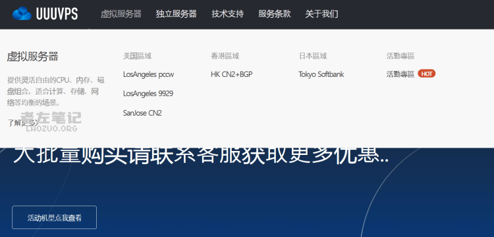Screen dimensions: 494x237
Task: Click the 日本區域 column heading
Action: [x=312, y=56]
